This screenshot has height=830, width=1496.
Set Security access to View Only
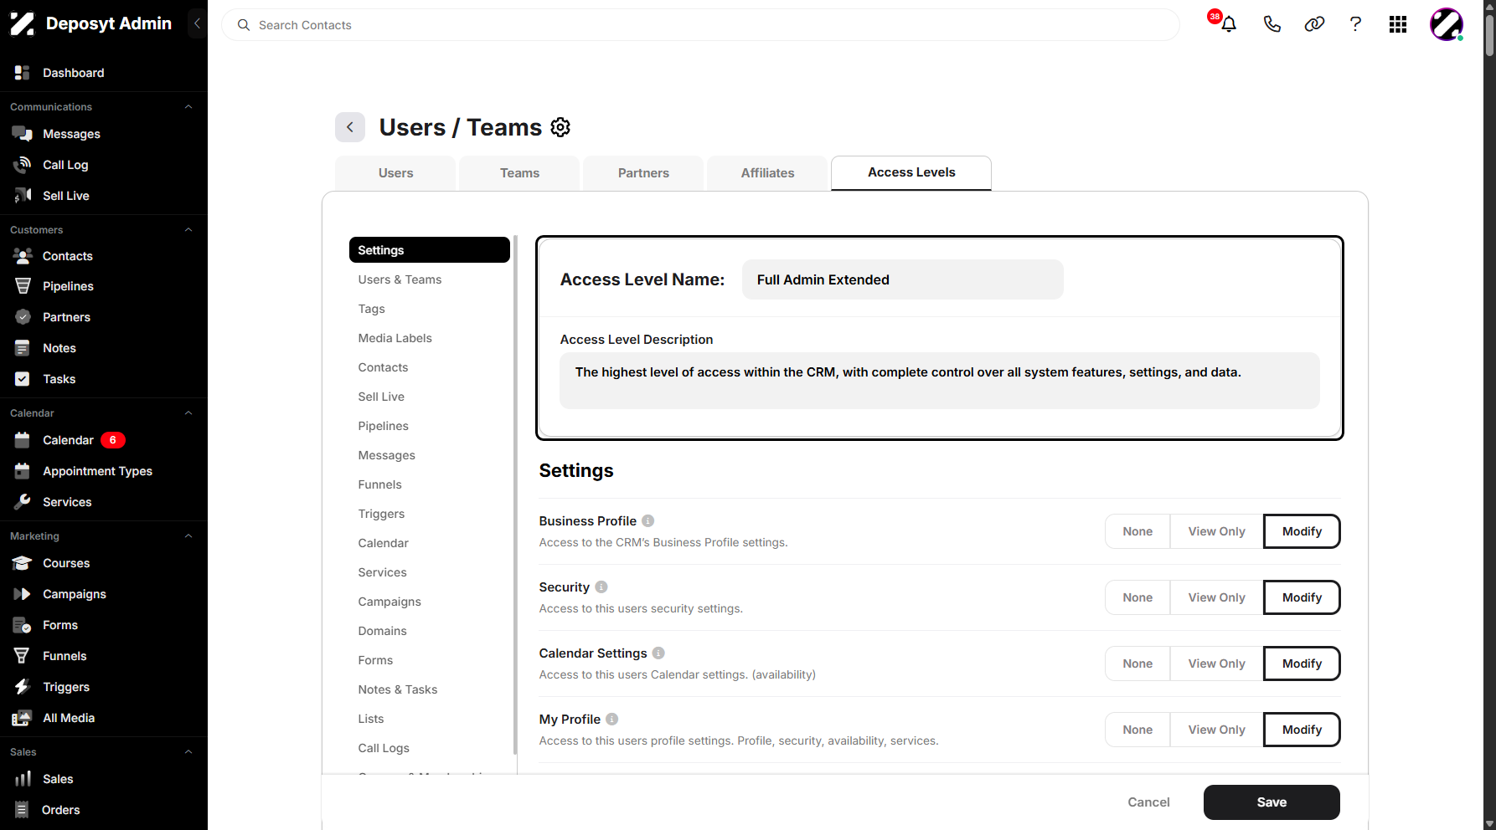pyautogui.click(x=1216, y=597)
